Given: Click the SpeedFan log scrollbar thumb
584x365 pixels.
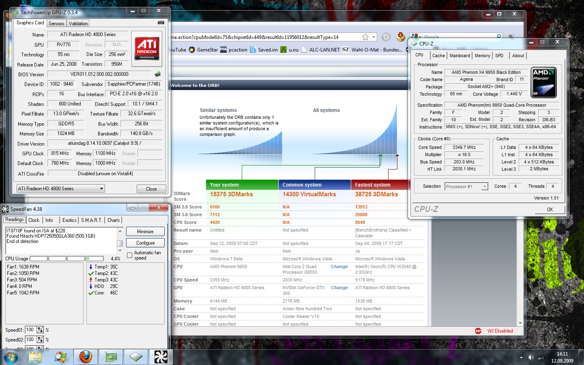Looking at the screenshot, I should click(x=120, y=243).
